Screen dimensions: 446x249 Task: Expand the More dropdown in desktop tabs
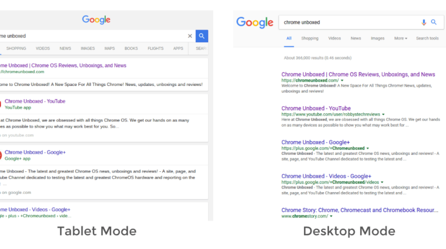click(x=401, y=39)
